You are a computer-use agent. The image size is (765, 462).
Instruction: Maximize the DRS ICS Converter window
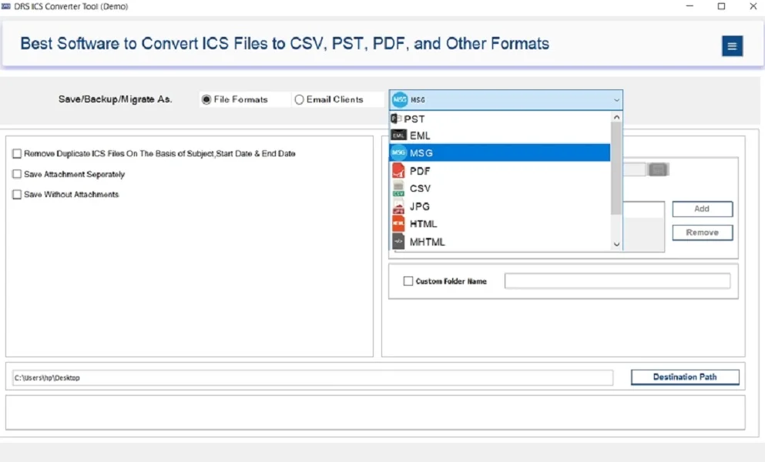coord(721,6)
